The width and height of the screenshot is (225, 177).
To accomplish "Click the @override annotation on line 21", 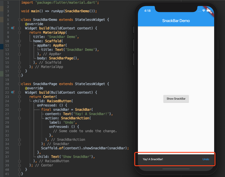I will click(34, 88).
